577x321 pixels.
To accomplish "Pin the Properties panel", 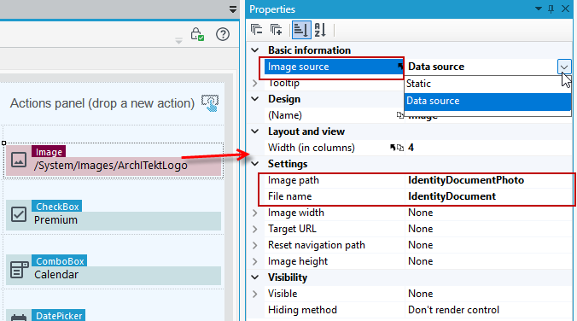I will coord(551,9).
